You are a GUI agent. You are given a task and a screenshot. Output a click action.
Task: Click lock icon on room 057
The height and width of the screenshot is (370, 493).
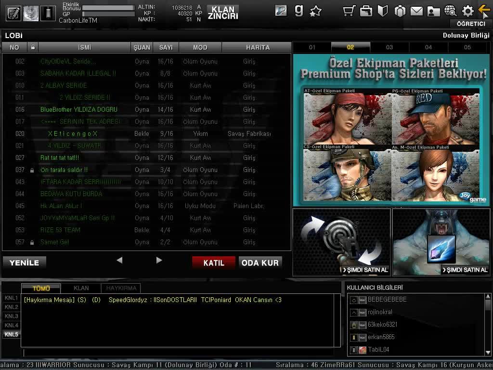click(32, 243)
